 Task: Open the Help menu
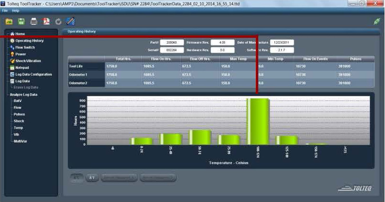click(x=16, y=11)
